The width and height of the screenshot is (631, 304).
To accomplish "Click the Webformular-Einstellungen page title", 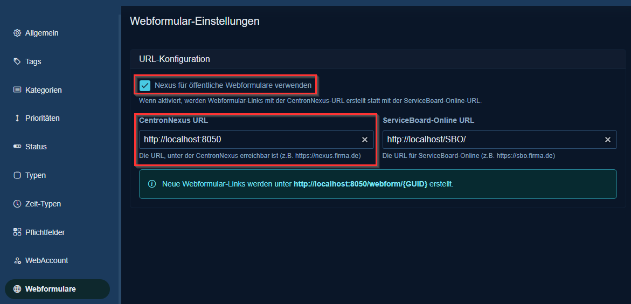I will pos(195,21).
